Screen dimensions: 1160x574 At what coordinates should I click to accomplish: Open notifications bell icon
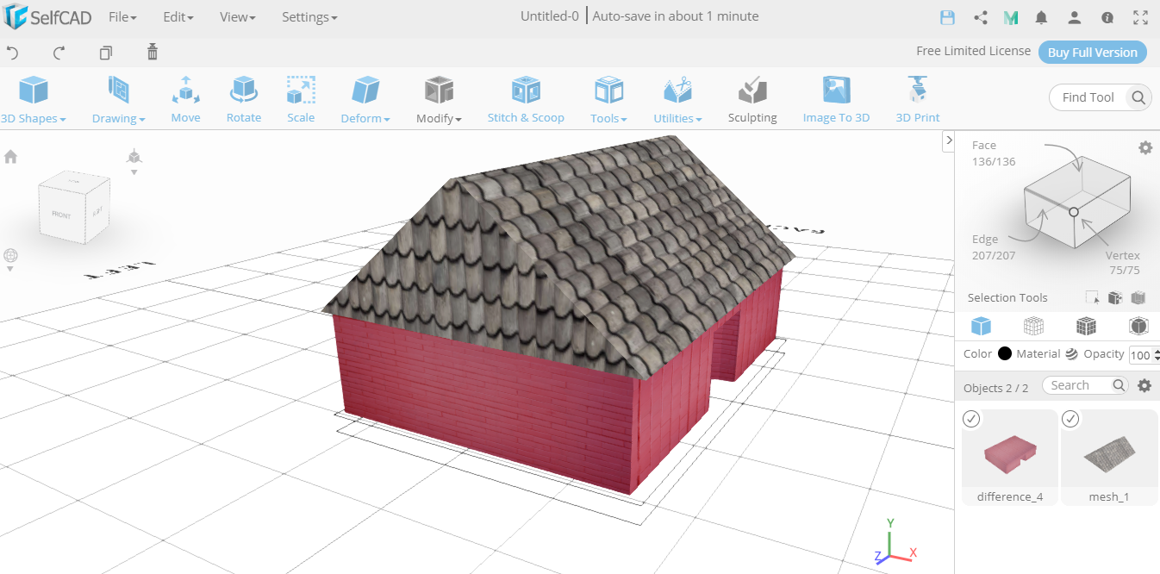[x=1042, y=17]
